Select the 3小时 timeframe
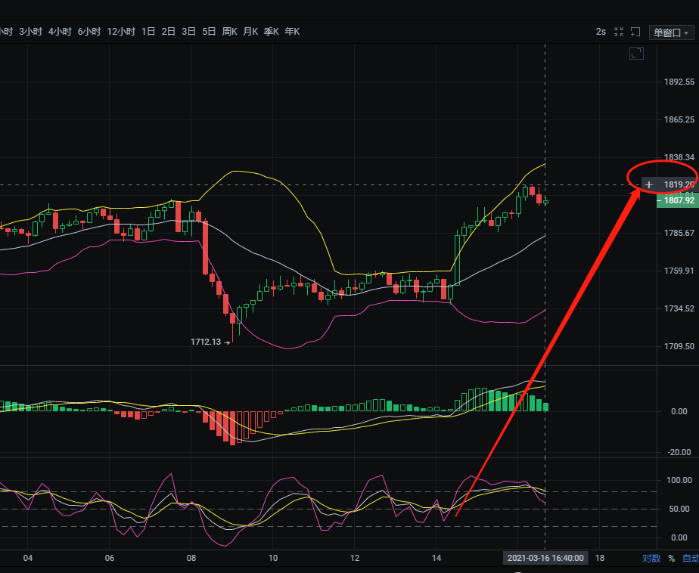The height and width of the screenshot is (573, 699). click(x=30, y=32)
